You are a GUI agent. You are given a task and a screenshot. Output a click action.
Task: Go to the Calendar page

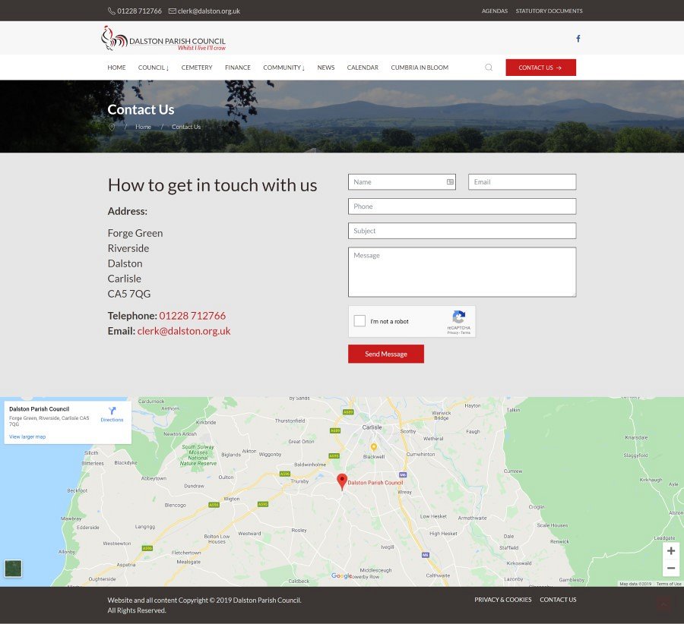[363, 68]
